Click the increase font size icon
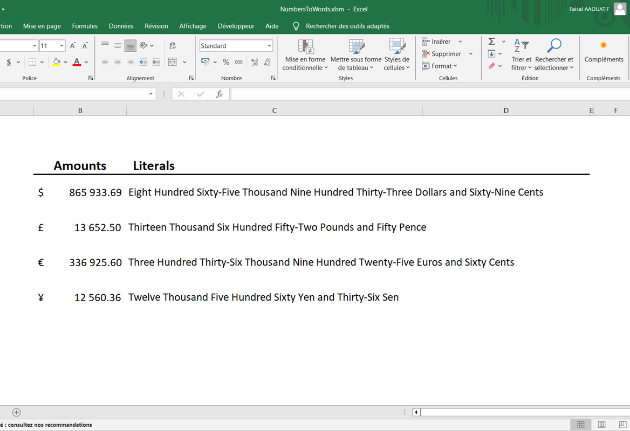 point(73,46)
